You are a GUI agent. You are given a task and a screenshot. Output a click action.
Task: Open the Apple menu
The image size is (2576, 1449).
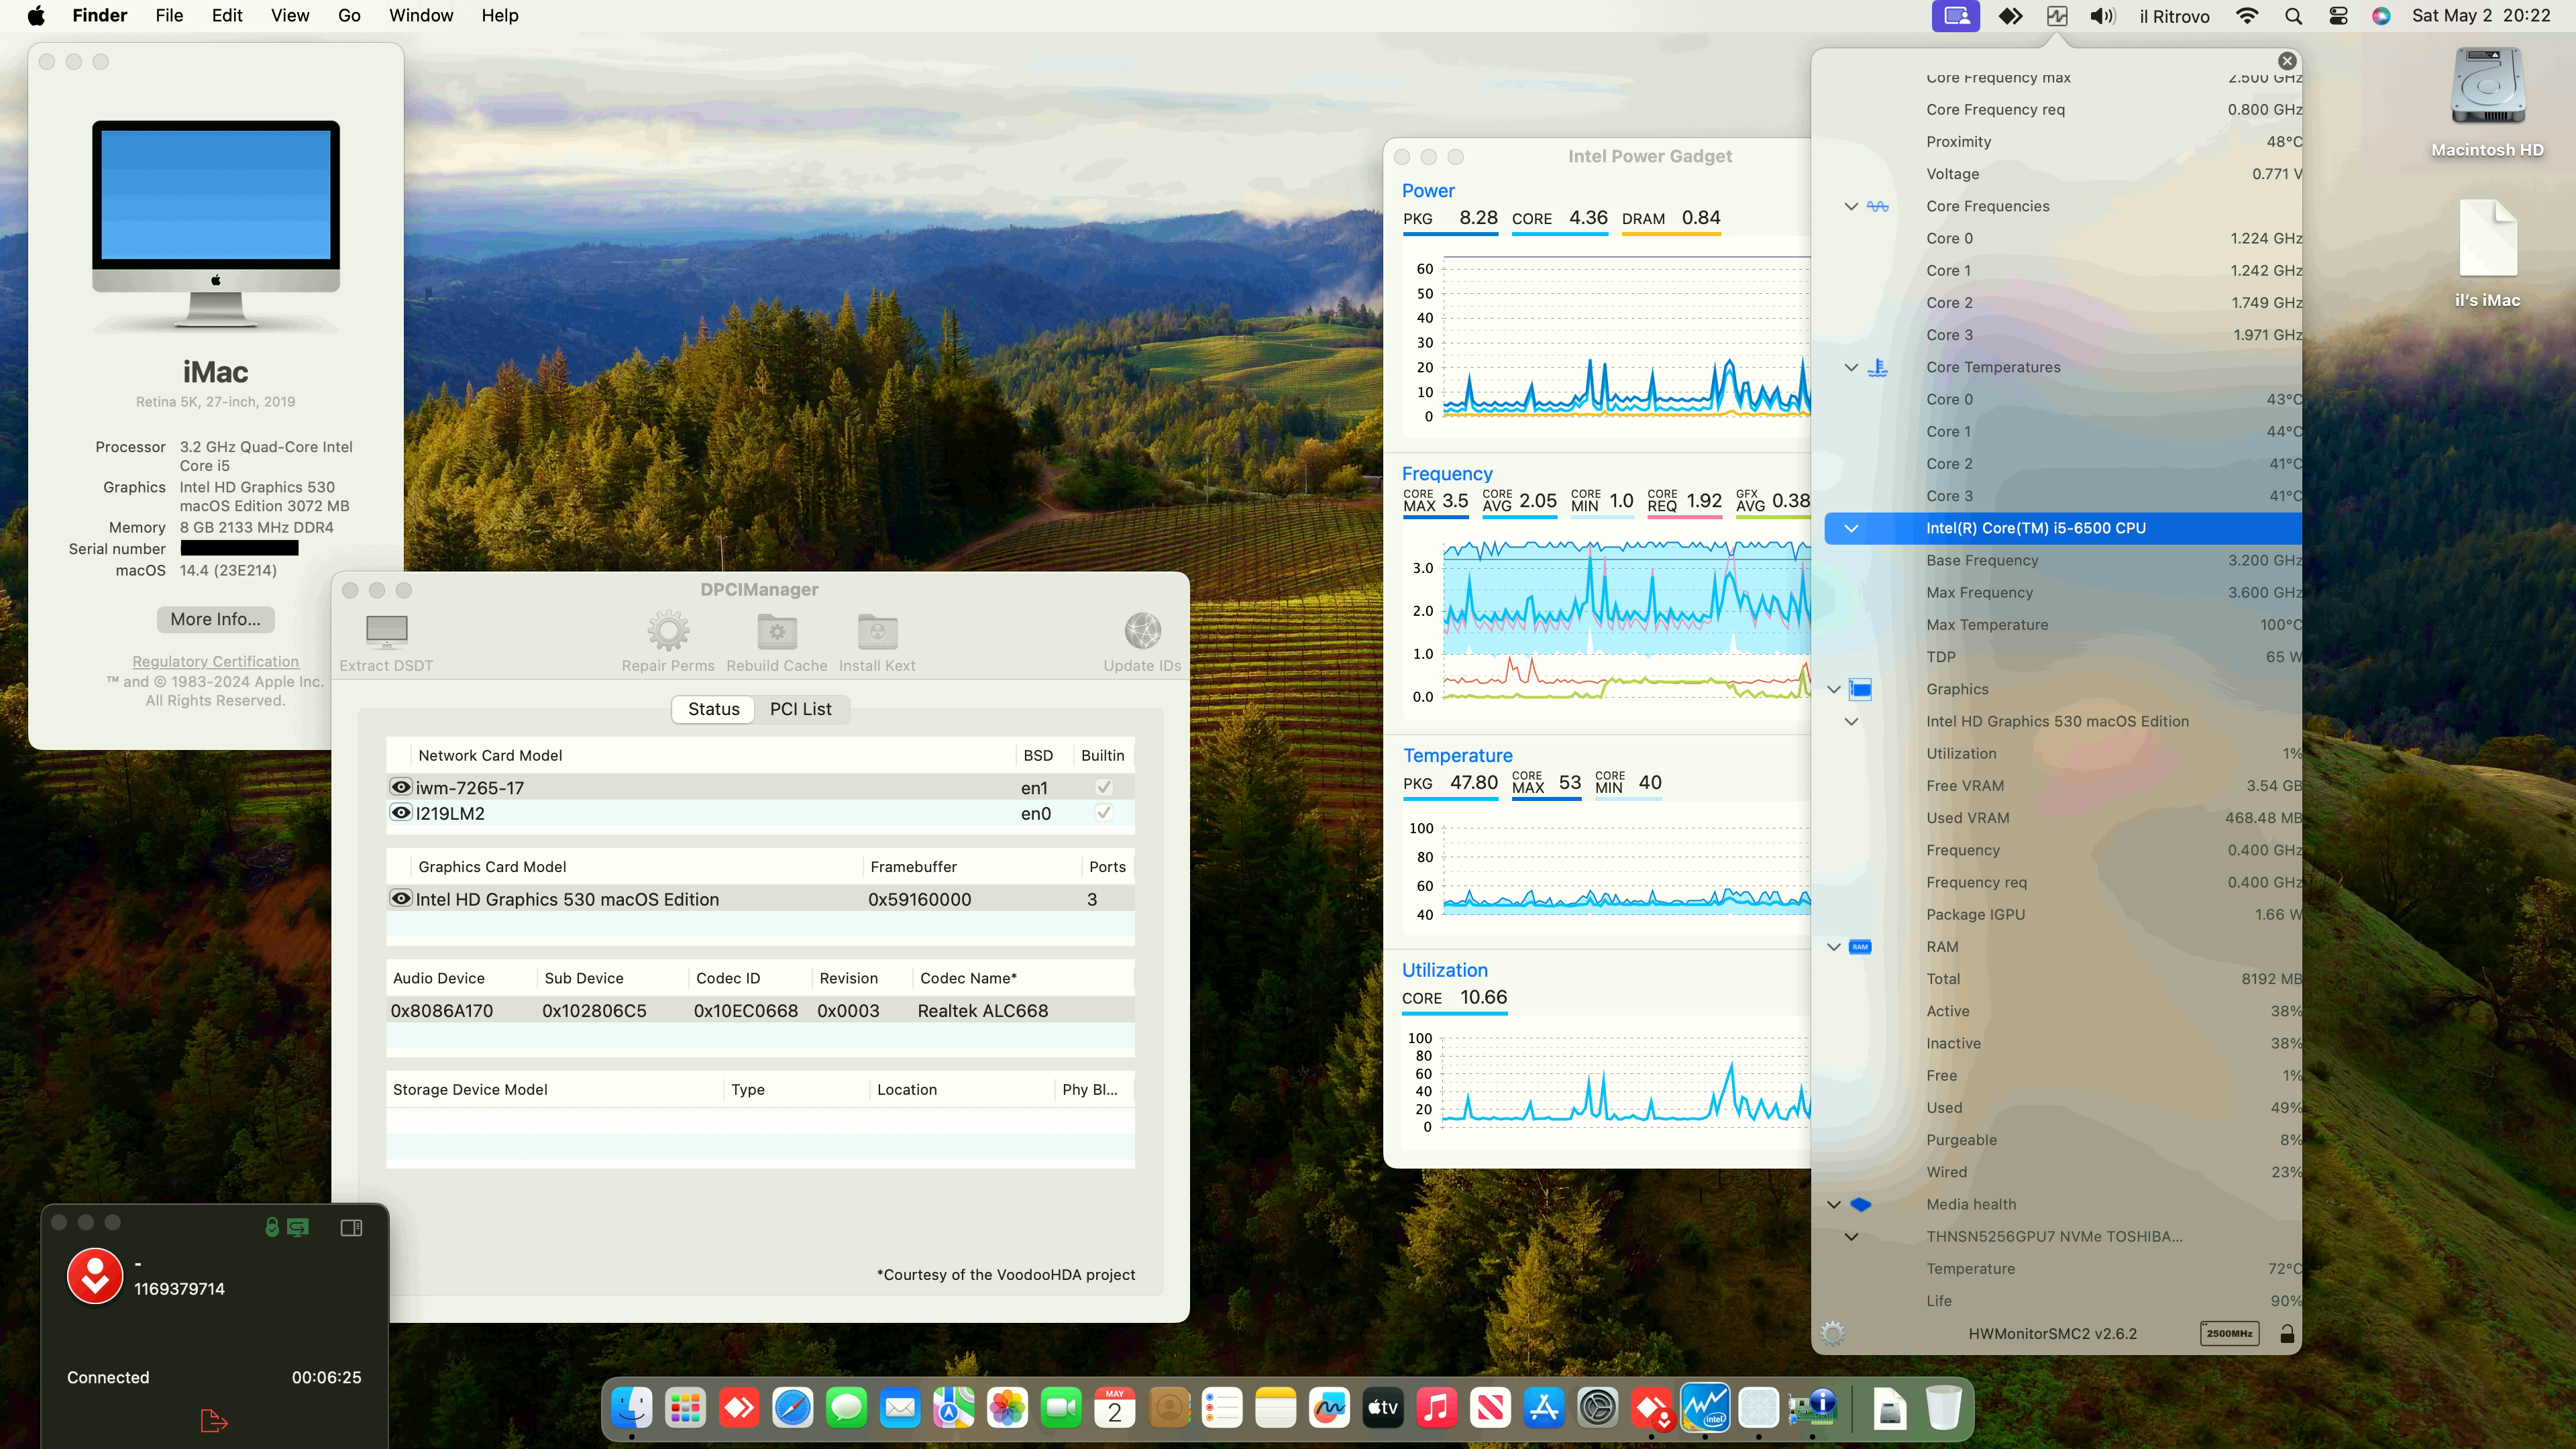36,15
